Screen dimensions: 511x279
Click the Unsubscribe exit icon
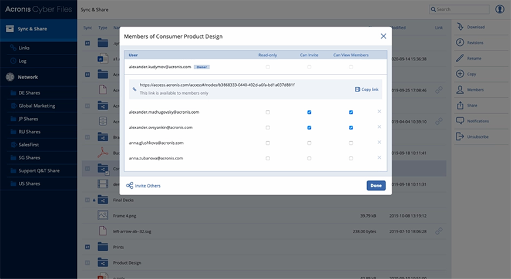[x=460, y=136]
